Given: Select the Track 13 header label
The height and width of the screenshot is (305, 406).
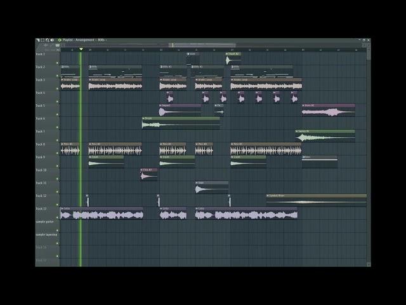Looking at the screenshot, I should 41,208.
